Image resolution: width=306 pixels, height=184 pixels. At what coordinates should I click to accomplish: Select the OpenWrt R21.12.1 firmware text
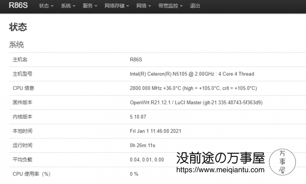[196, 102]
